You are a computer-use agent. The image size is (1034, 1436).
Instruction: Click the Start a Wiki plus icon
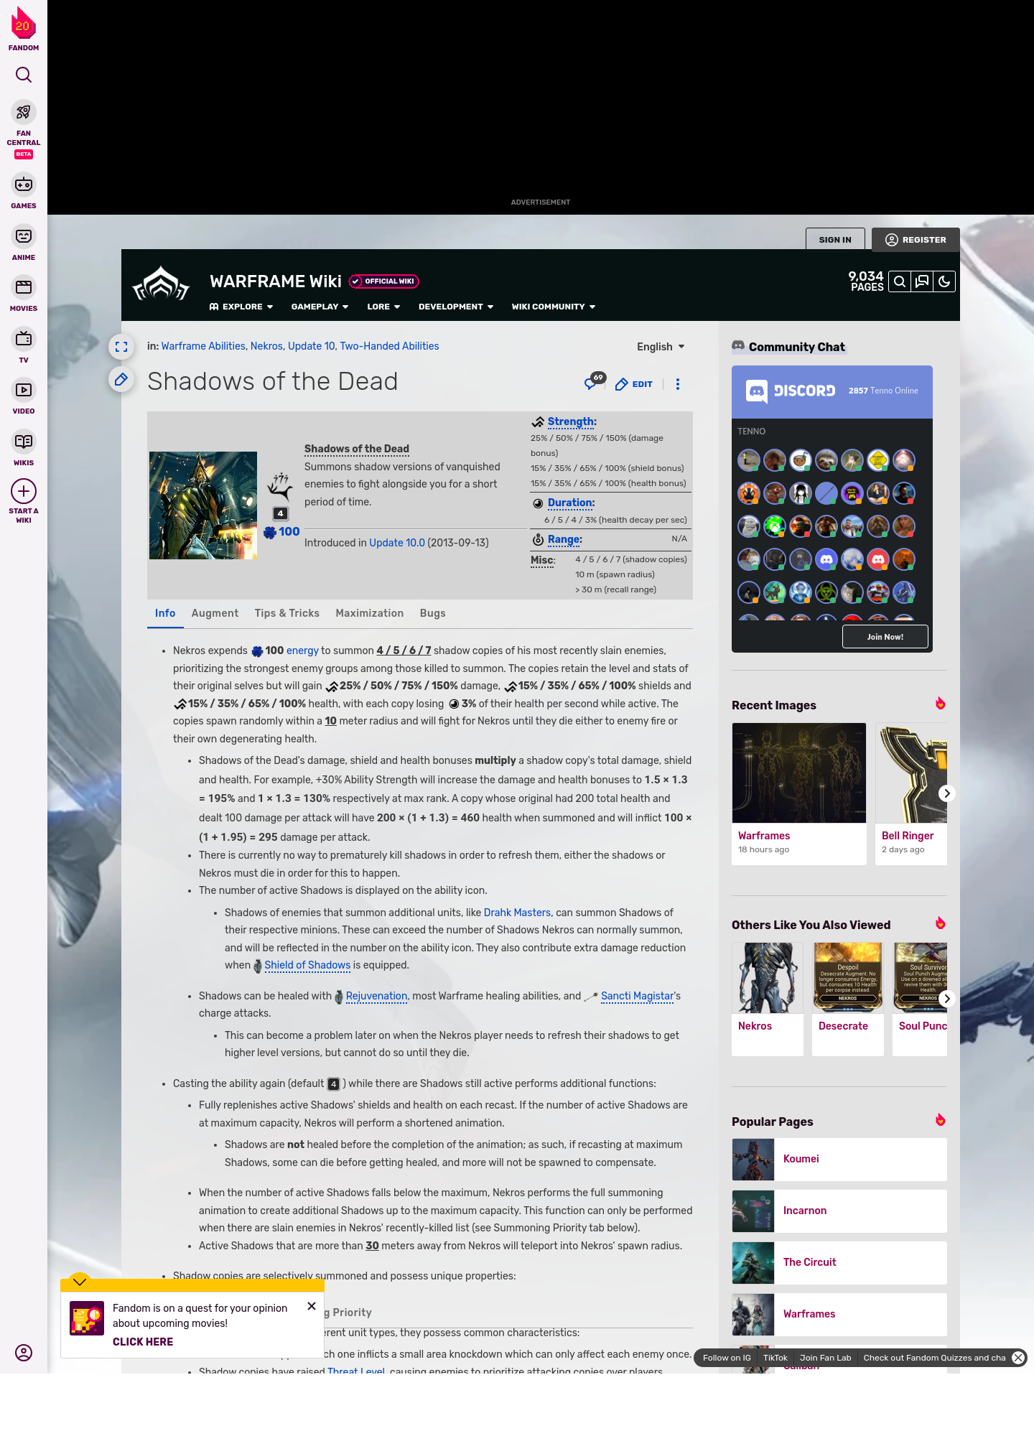click(24, 491)
